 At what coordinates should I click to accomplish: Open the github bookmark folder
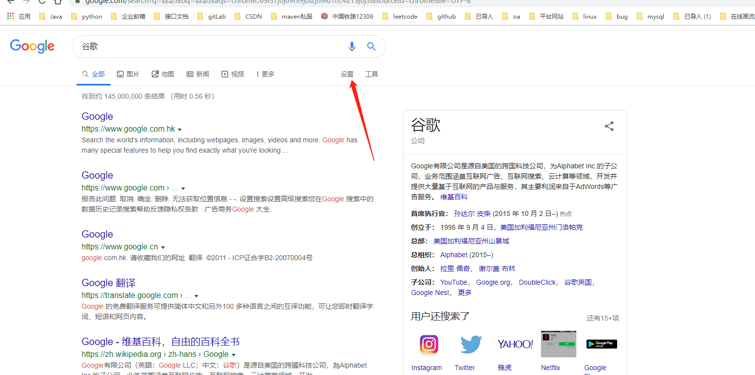click(x=441, y=16)
